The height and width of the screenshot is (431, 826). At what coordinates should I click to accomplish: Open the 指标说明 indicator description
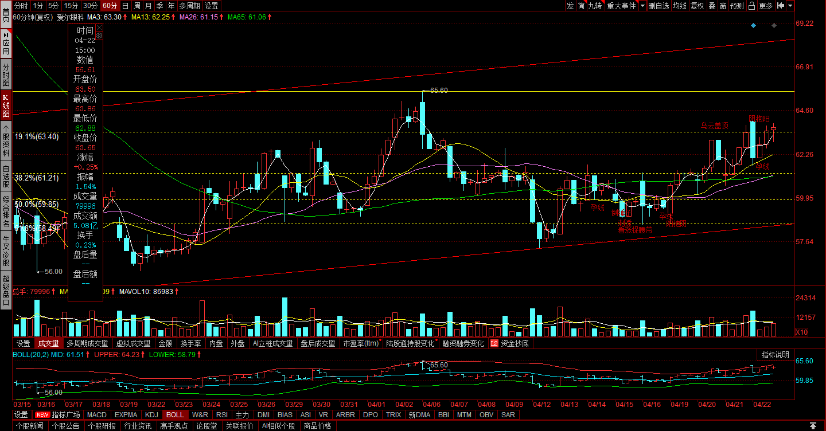[x=776, y=355]
